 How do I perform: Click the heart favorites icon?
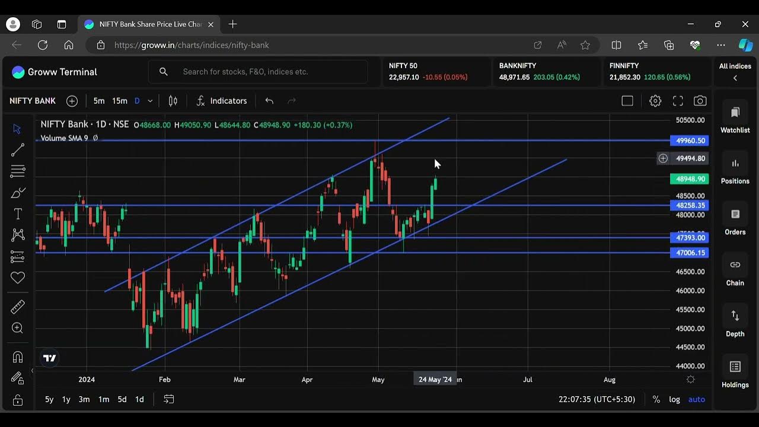[x=17, y=278]
